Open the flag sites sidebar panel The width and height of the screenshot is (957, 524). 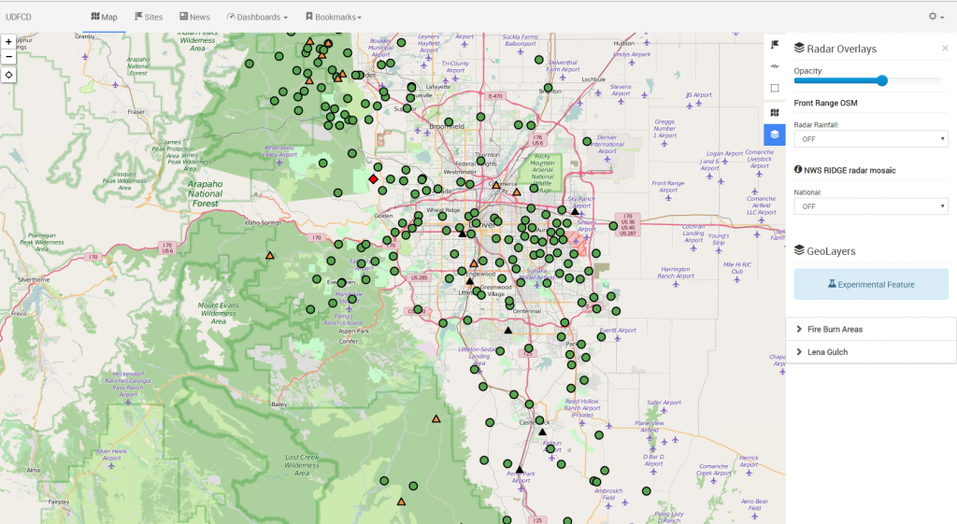(x=775, y=44)
